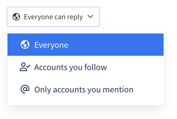
Task: Collapse the menu using the chevron arrow
Action: point(90,17)
